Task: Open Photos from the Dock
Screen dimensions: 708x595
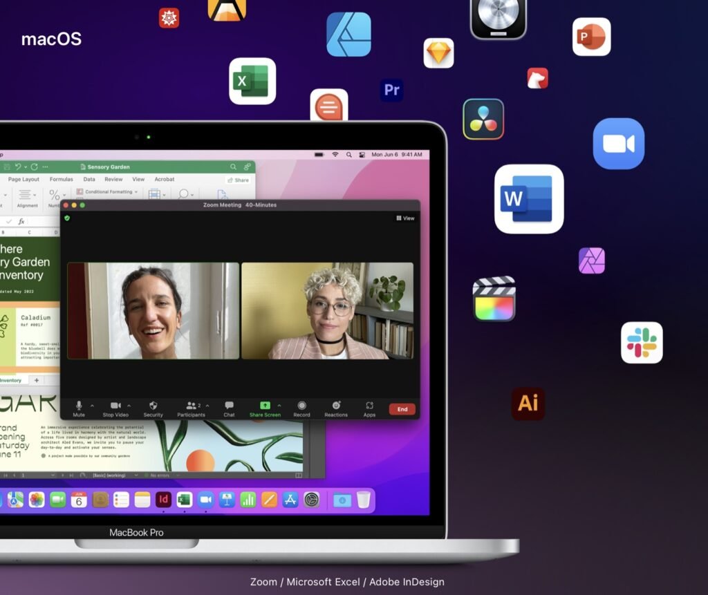Action: (x=37, y=500)
